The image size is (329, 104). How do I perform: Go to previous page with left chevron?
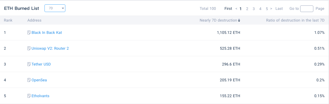pyautogui.click(x=236, y=8)
